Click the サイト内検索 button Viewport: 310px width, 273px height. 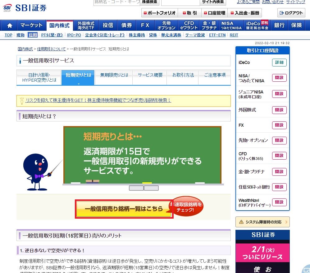213,2
